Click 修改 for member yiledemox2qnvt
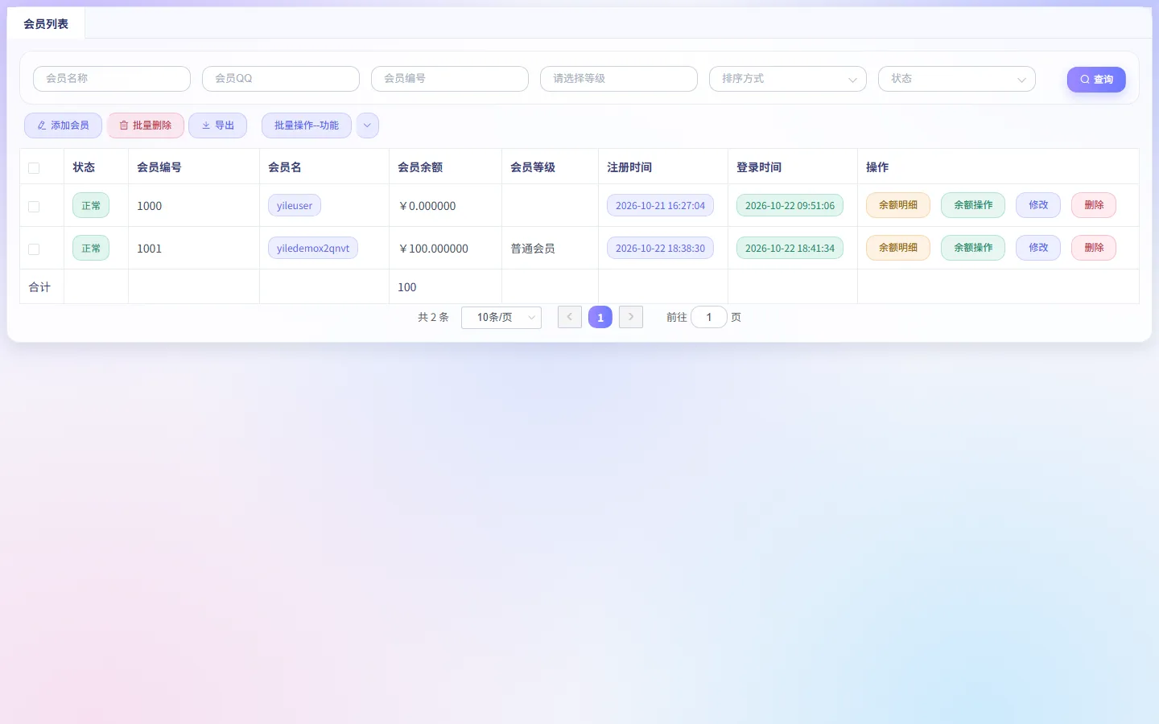Screen dimensions: 1159x724 (1038, 248)
